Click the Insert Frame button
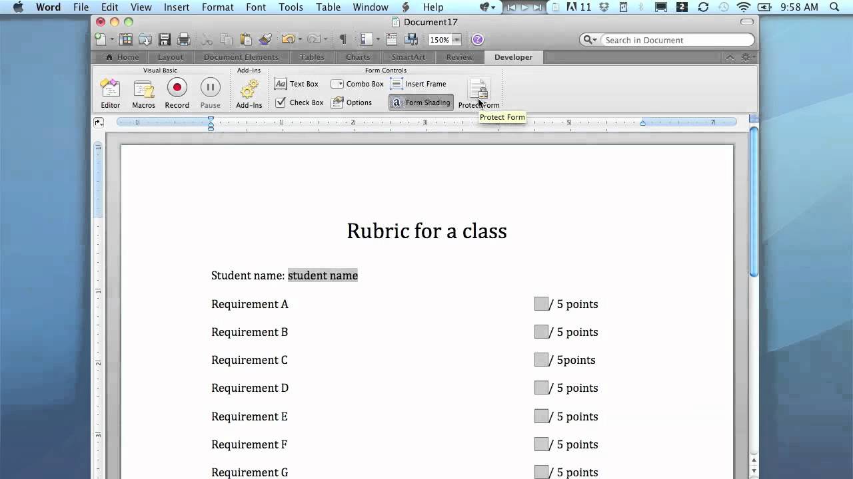 pos(419,84)
